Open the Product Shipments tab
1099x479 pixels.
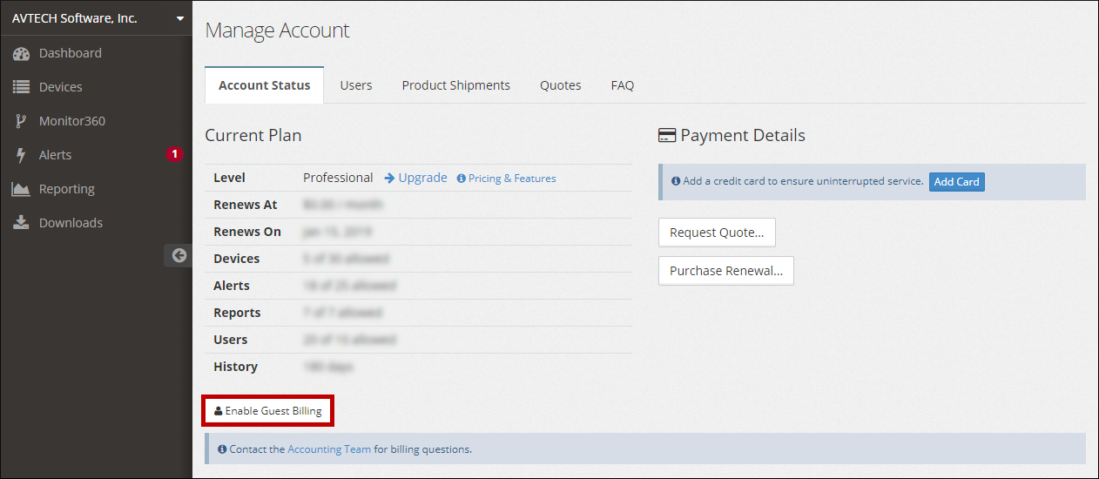(x=455, y=85)
